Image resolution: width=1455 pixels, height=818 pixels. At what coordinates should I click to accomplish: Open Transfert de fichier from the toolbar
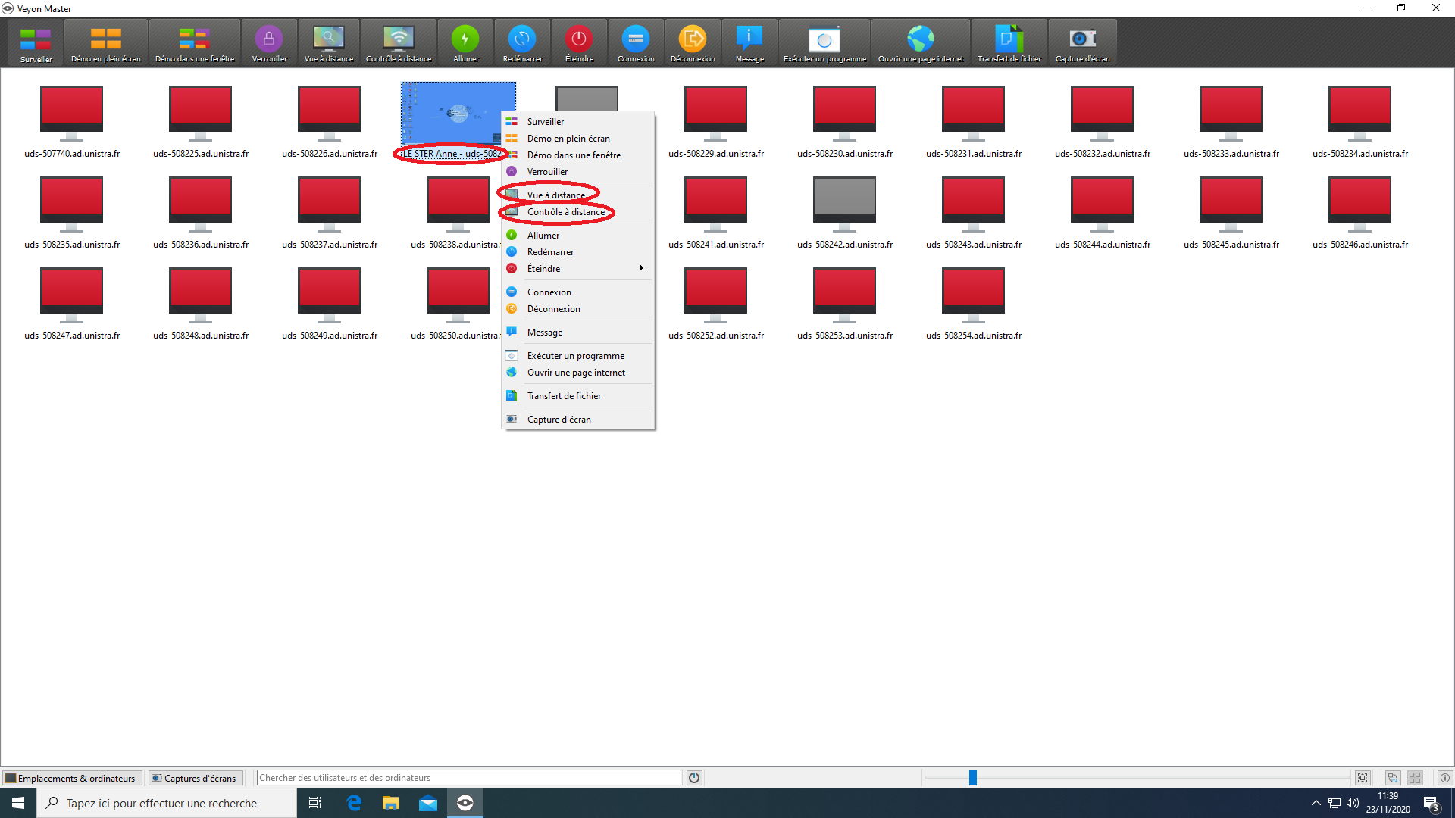pyautogui.click(x=1009, y=44)
